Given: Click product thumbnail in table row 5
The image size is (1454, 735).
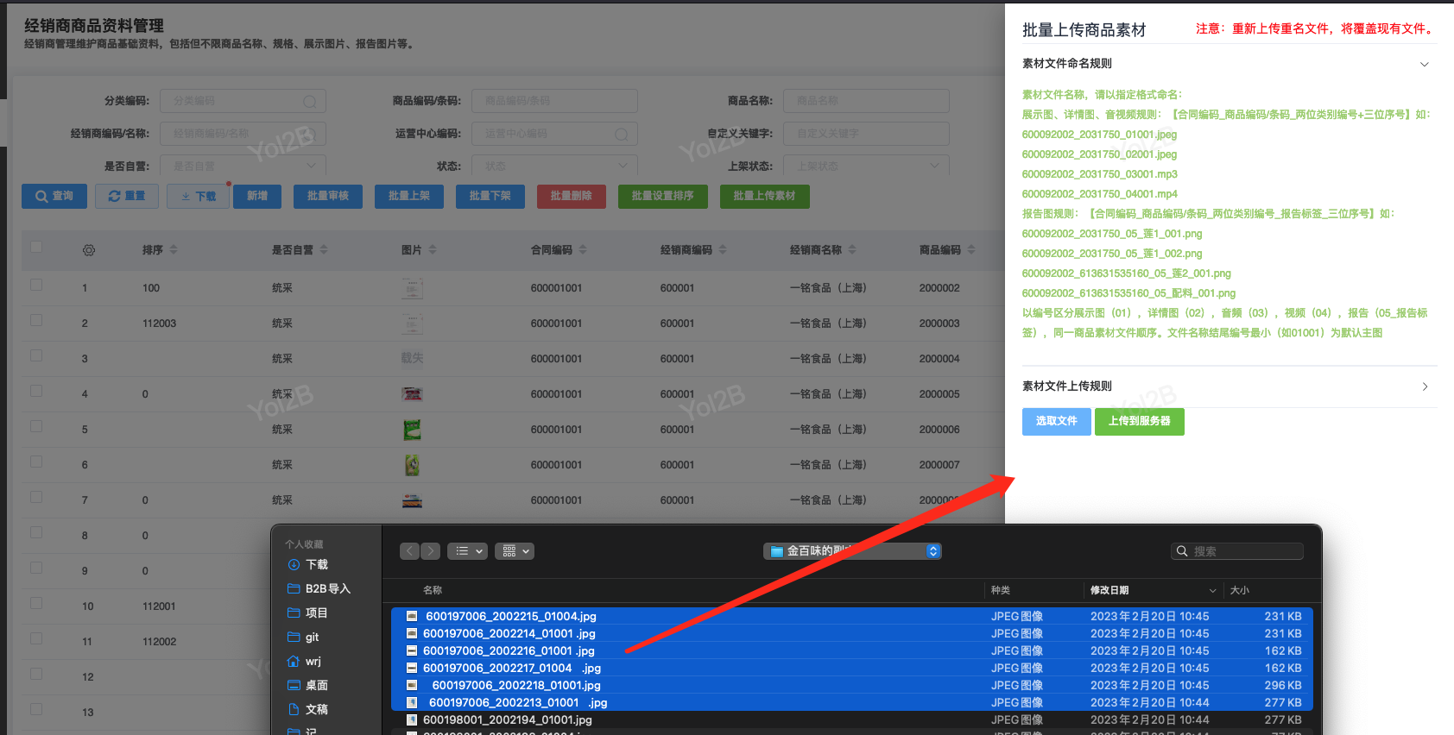Looking at the screenshot, I should (x=413, y=429).
